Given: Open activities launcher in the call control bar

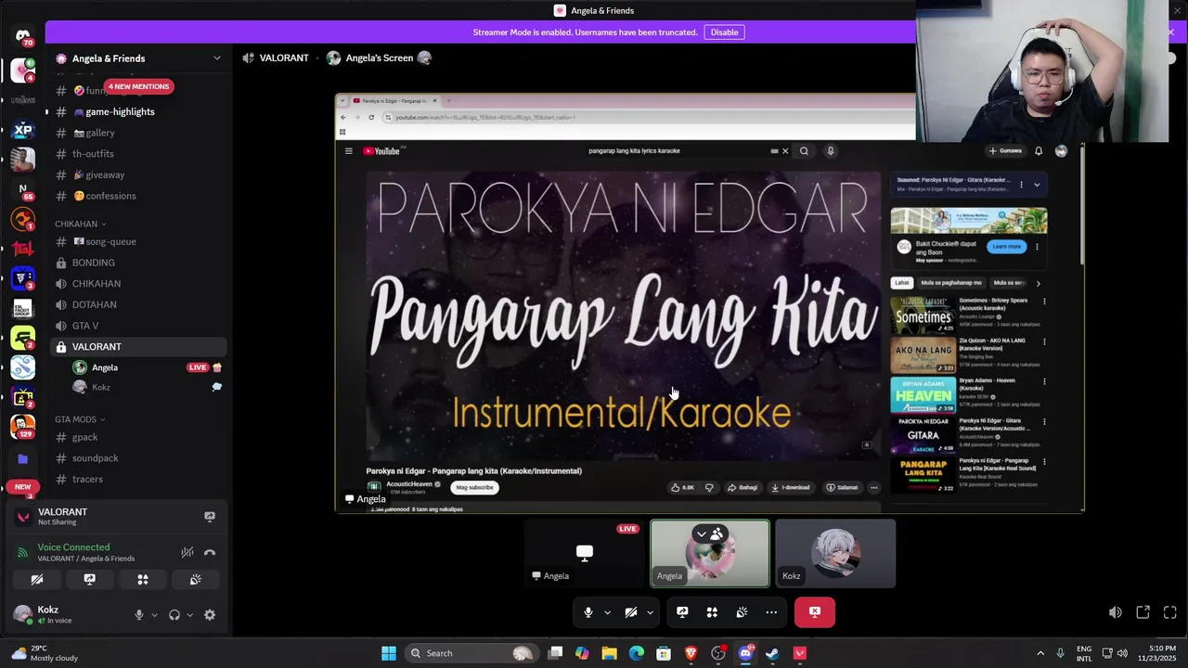Looking at the screenshot, I should 712,612.
